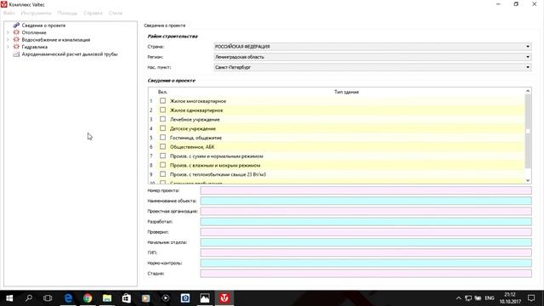
Task: Click the Проектная организация input field
Action: (x=366, y=212)
